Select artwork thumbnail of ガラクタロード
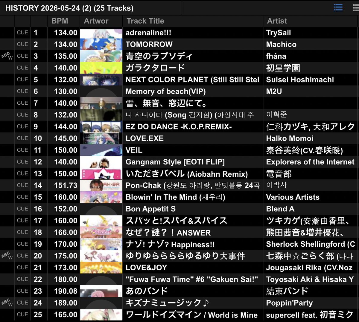Viewport: 359px width, 322px height. (101, 68)
